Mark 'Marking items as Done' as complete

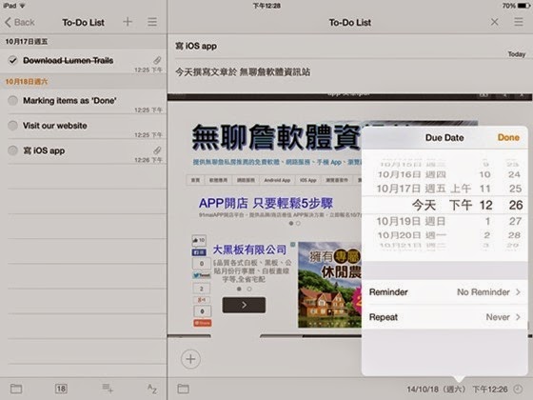pos(13,100)
